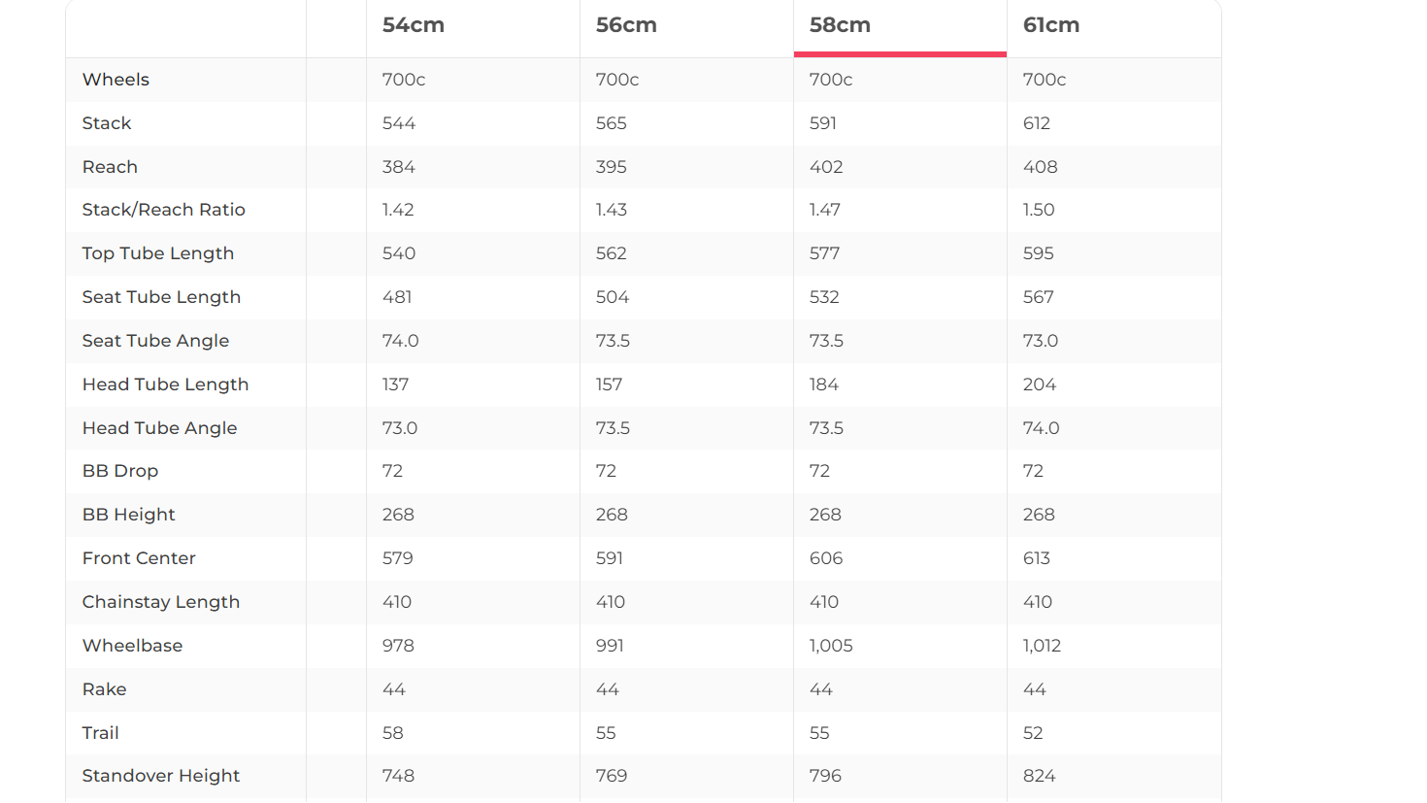Click the Head Tube Length label
The image size is (1427, 803).
point(165,385)
